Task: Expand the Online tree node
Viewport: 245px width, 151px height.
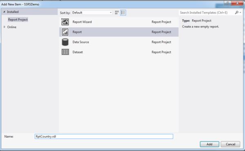Action: 4,27
